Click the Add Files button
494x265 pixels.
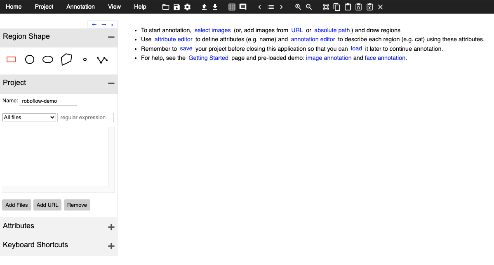point(16,205)
